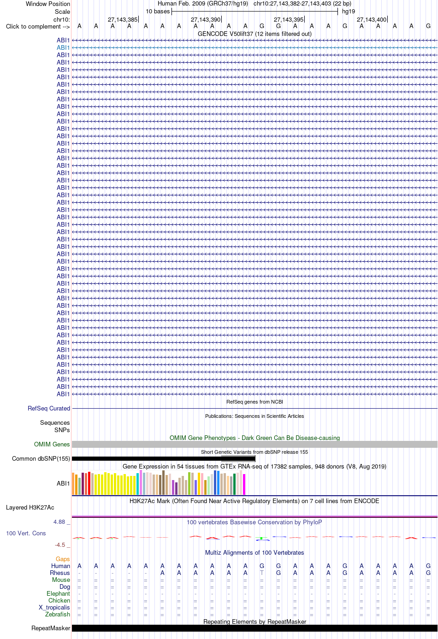Select the Rhesus alignment row label
The image size is (438, 639).
tap(60, 573)
